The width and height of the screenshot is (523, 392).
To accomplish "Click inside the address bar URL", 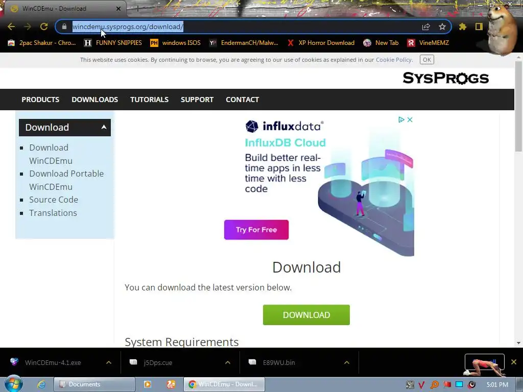I will [128, 27].
